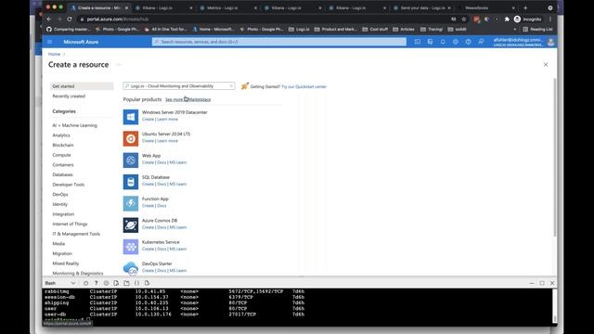Click the browser address bar URL

[118, 19]
